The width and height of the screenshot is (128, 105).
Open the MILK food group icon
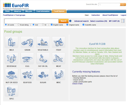[12, 42]
